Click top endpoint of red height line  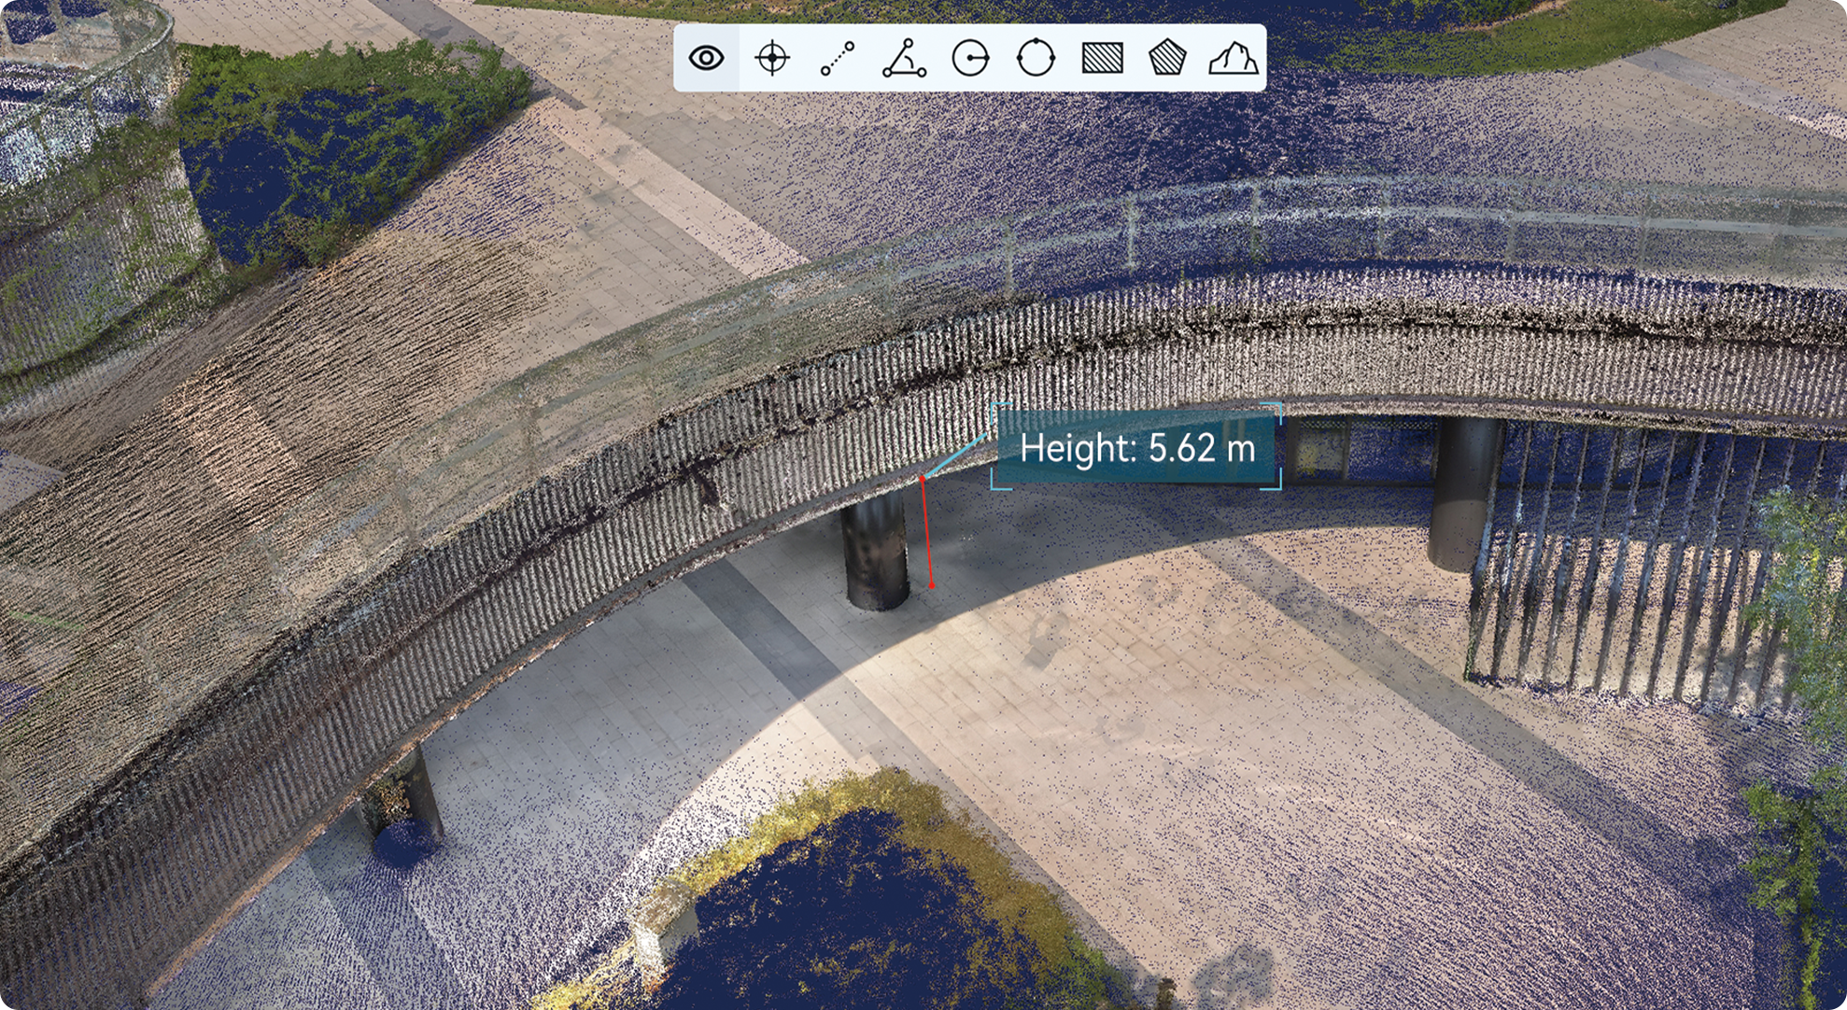pos(923,478)
